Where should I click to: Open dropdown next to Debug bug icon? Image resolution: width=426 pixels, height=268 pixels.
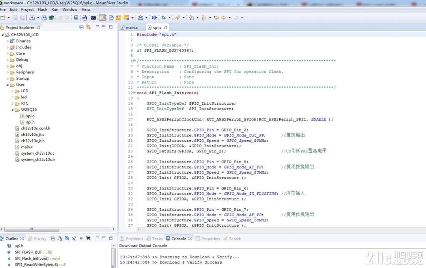point(170,18)
